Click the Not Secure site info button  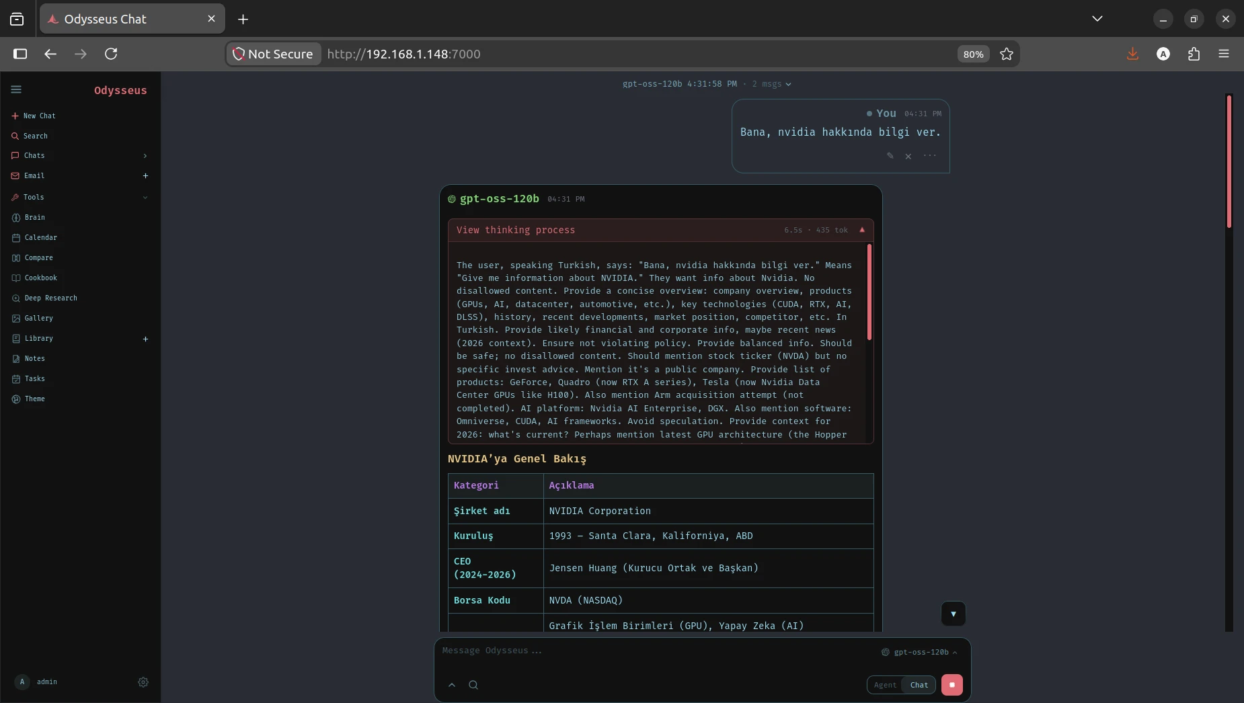tap(273, 54)
